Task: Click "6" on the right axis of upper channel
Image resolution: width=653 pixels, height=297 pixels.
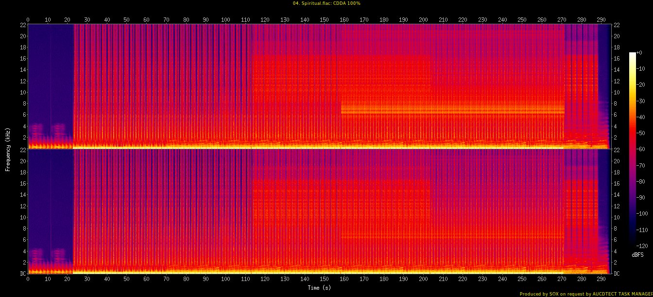Action: pos(616,115)
